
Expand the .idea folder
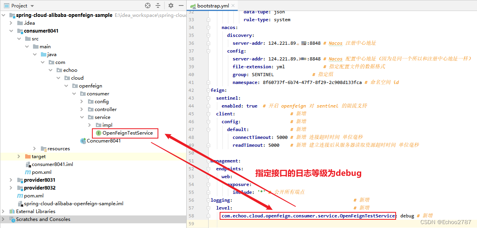coord(11,23)
